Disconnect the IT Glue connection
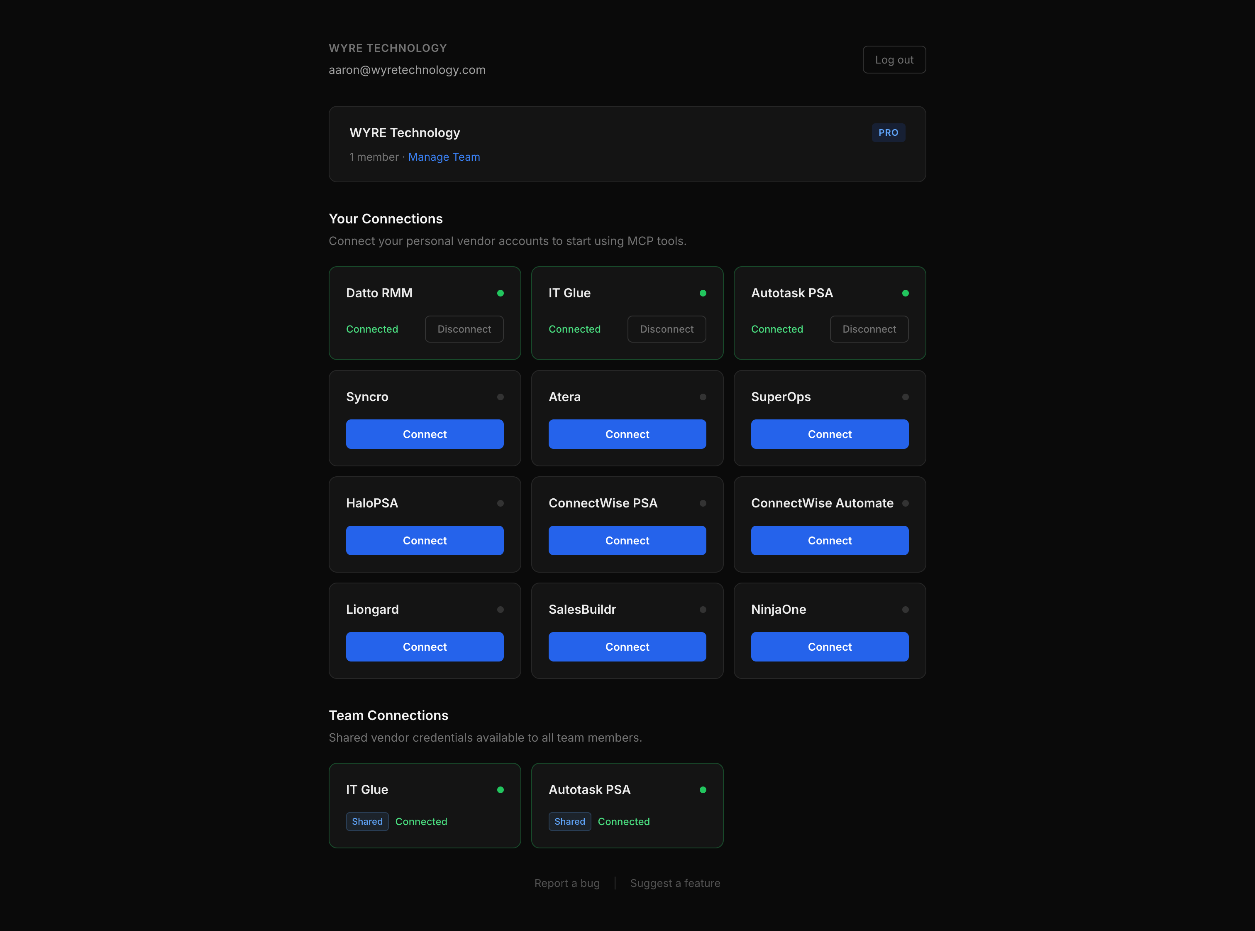 pyautogui.click(x=667, y=329)
